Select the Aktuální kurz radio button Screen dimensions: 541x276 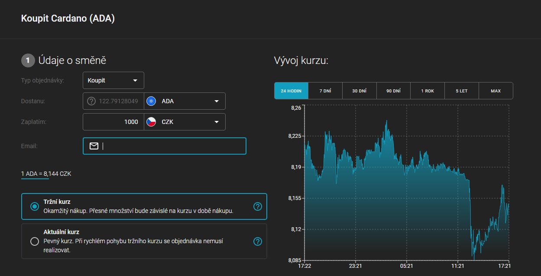point(35,241)
